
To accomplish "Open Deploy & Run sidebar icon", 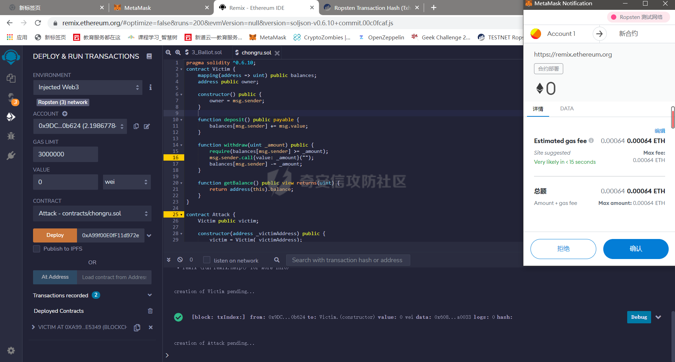I will point(11,117).
